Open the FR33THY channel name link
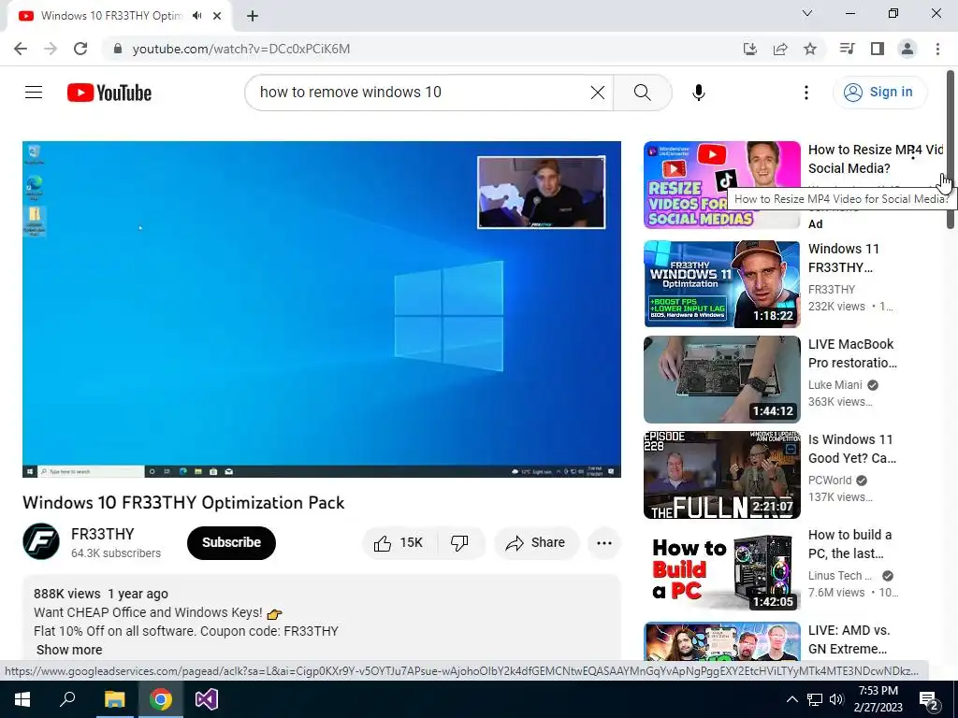958x718 pixels. (102, 534)
